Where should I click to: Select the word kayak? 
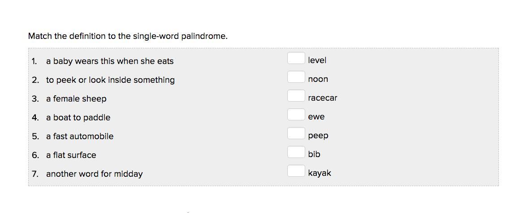(320, 173)
